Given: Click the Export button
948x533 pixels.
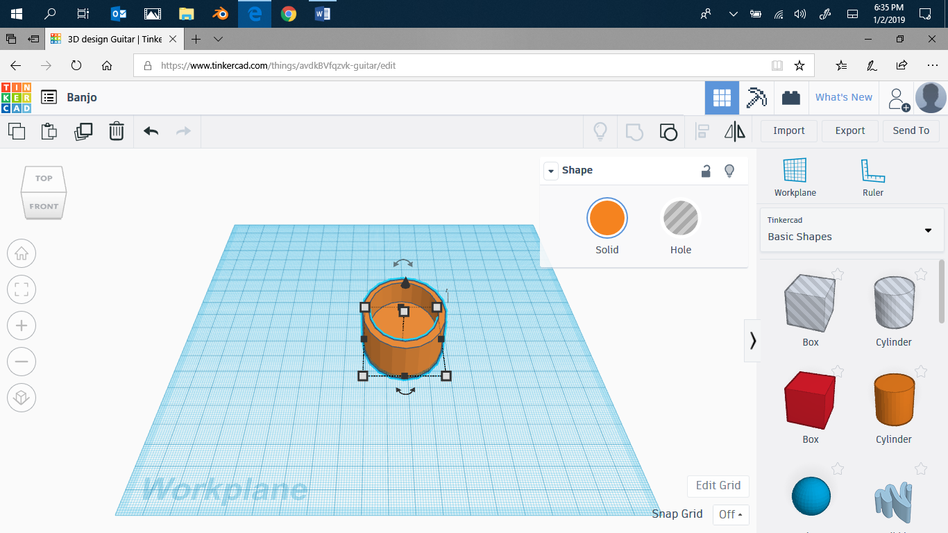Looking at the screenshot, I should coord(850,130).
